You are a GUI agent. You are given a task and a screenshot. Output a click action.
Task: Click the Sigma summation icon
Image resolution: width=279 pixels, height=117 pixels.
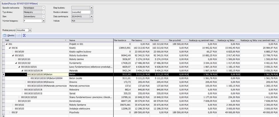coord(24,35)
